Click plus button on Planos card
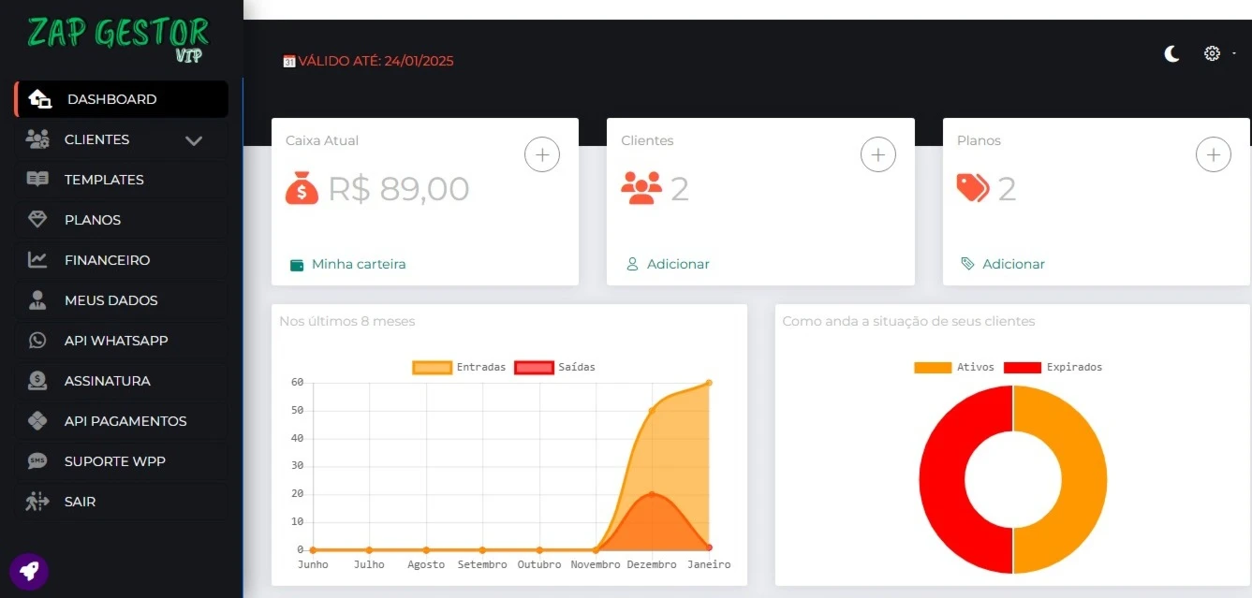 pos(1214,154)
